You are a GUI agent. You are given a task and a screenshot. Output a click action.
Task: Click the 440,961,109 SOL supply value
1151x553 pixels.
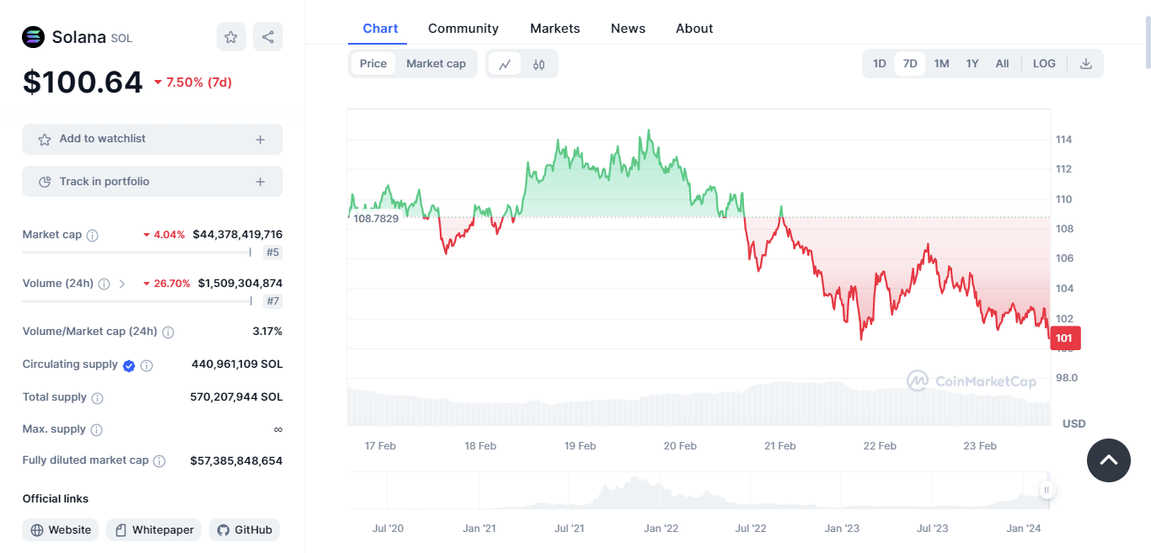[237, 364]
